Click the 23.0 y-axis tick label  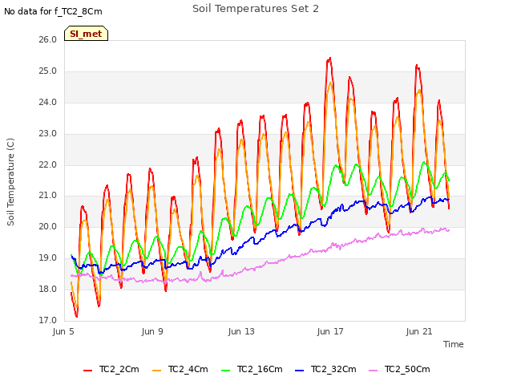tap(48, 134)
